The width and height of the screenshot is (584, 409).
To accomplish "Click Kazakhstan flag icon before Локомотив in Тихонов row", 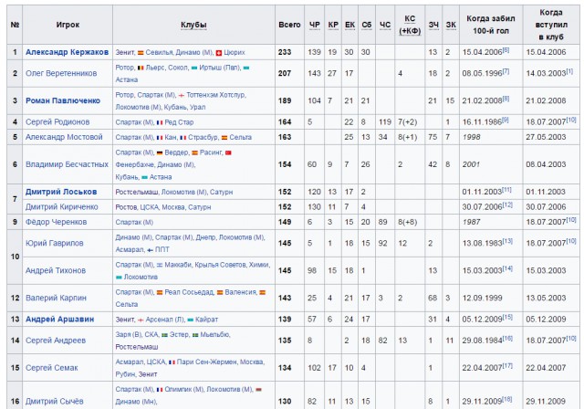I will click(119, 278).
